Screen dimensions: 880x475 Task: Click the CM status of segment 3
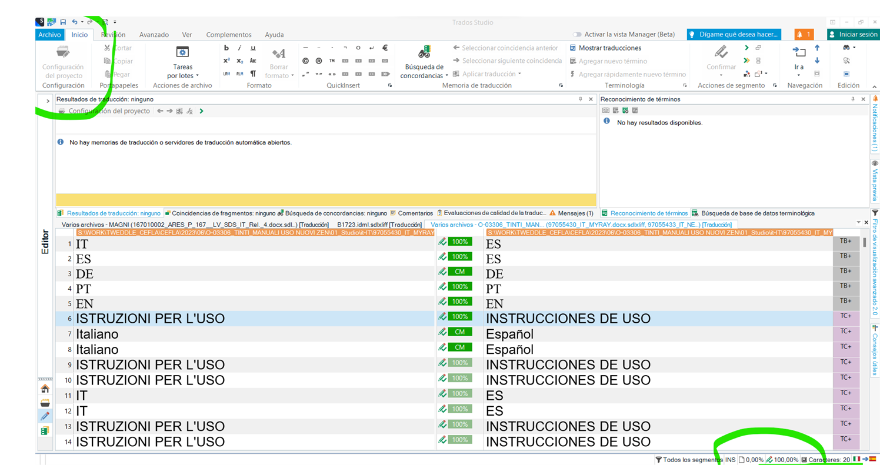(460, 272)
